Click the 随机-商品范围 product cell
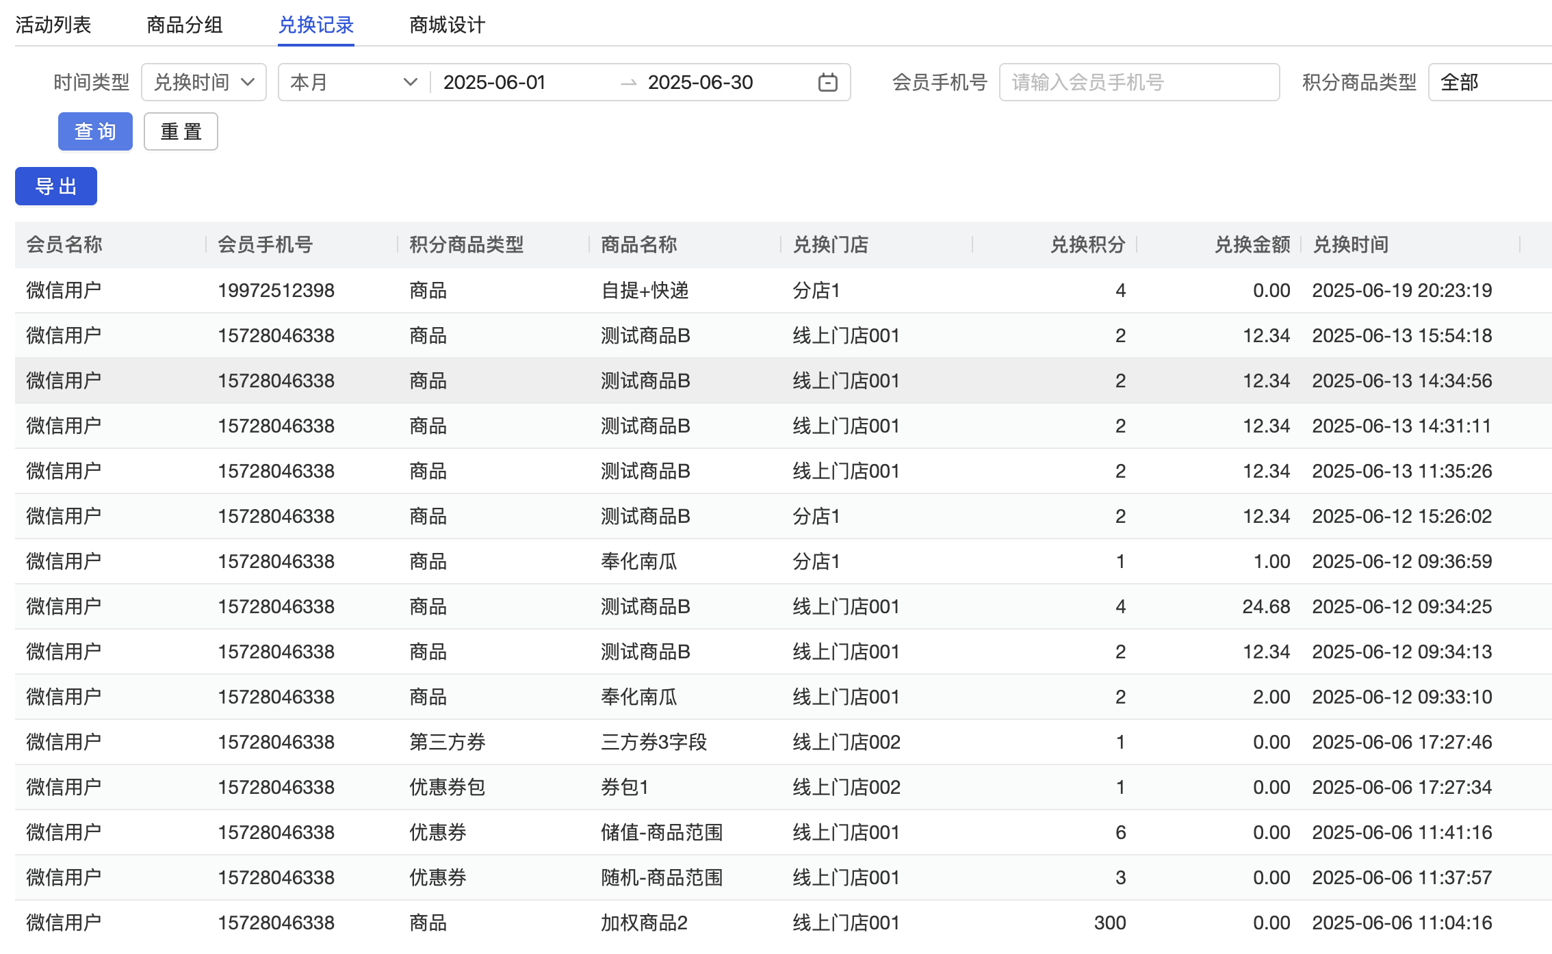Screen dimensions: 1552x954 662,877
